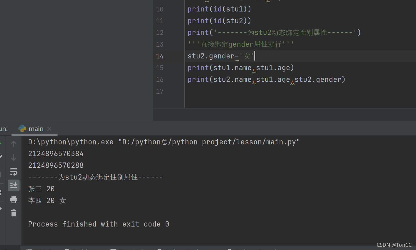Click the Clear All trash icon
416x250 pixels.
pos(14,213)
